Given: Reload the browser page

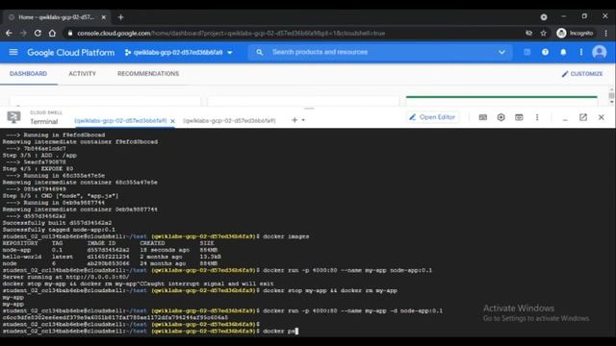Looking at the screenshot, I should (x=38, y=34).
